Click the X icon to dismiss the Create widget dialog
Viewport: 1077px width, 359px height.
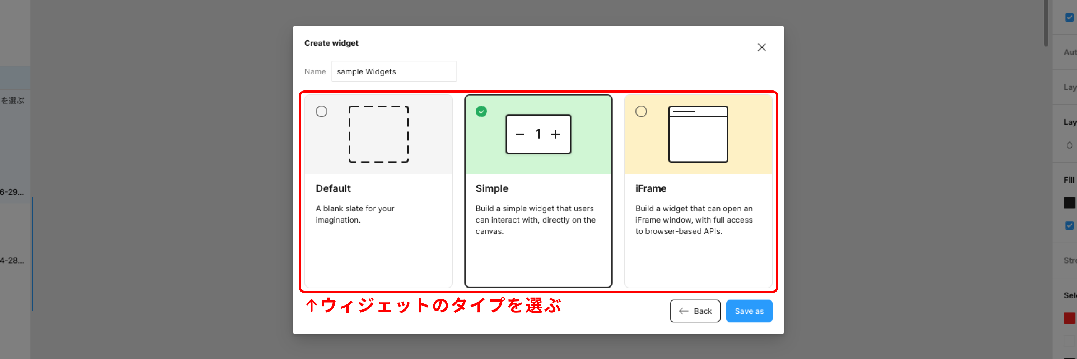pyautogui.click(x=762, y=47)
